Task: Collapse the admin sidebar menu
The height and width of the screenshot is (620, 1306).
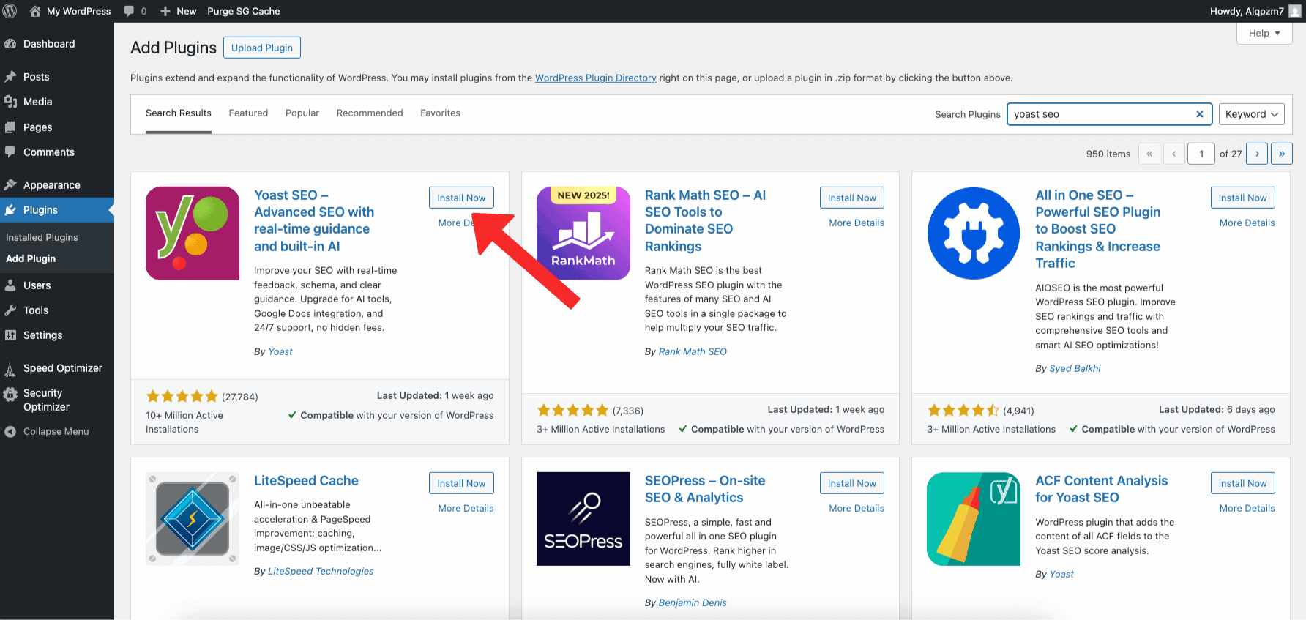Action: click(47, 432)
